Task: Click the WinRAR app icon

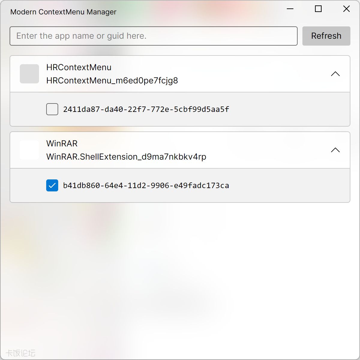Action: (29, 150)
